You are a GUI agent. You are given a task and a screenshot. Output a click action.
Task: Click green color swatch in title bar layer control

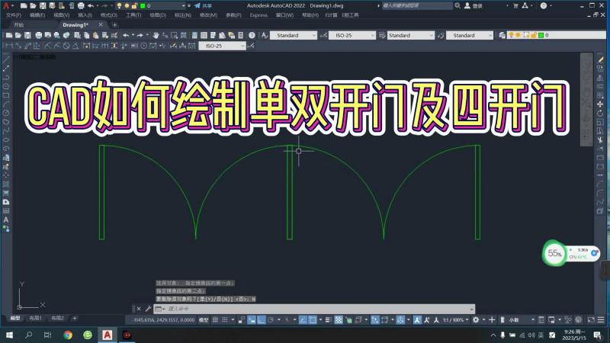(143, 6)
